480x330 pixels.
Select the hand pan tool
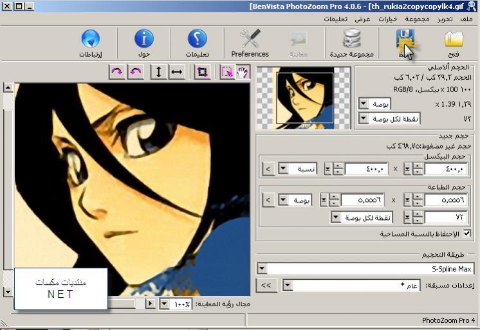click(x=243, y=72)
